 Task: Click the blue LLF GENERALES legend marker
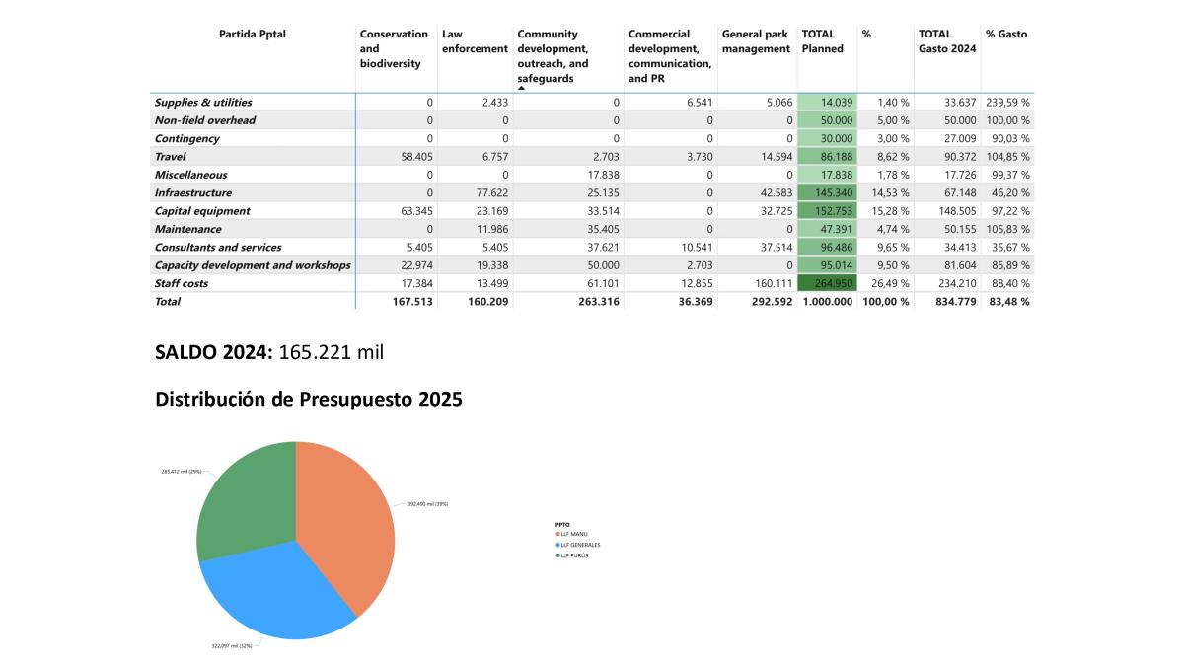point(557,545)
